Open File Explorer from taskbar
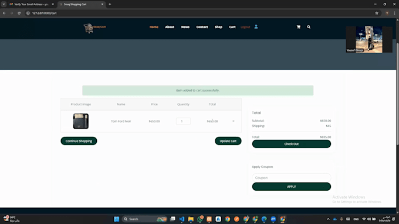 pos(191,219)
